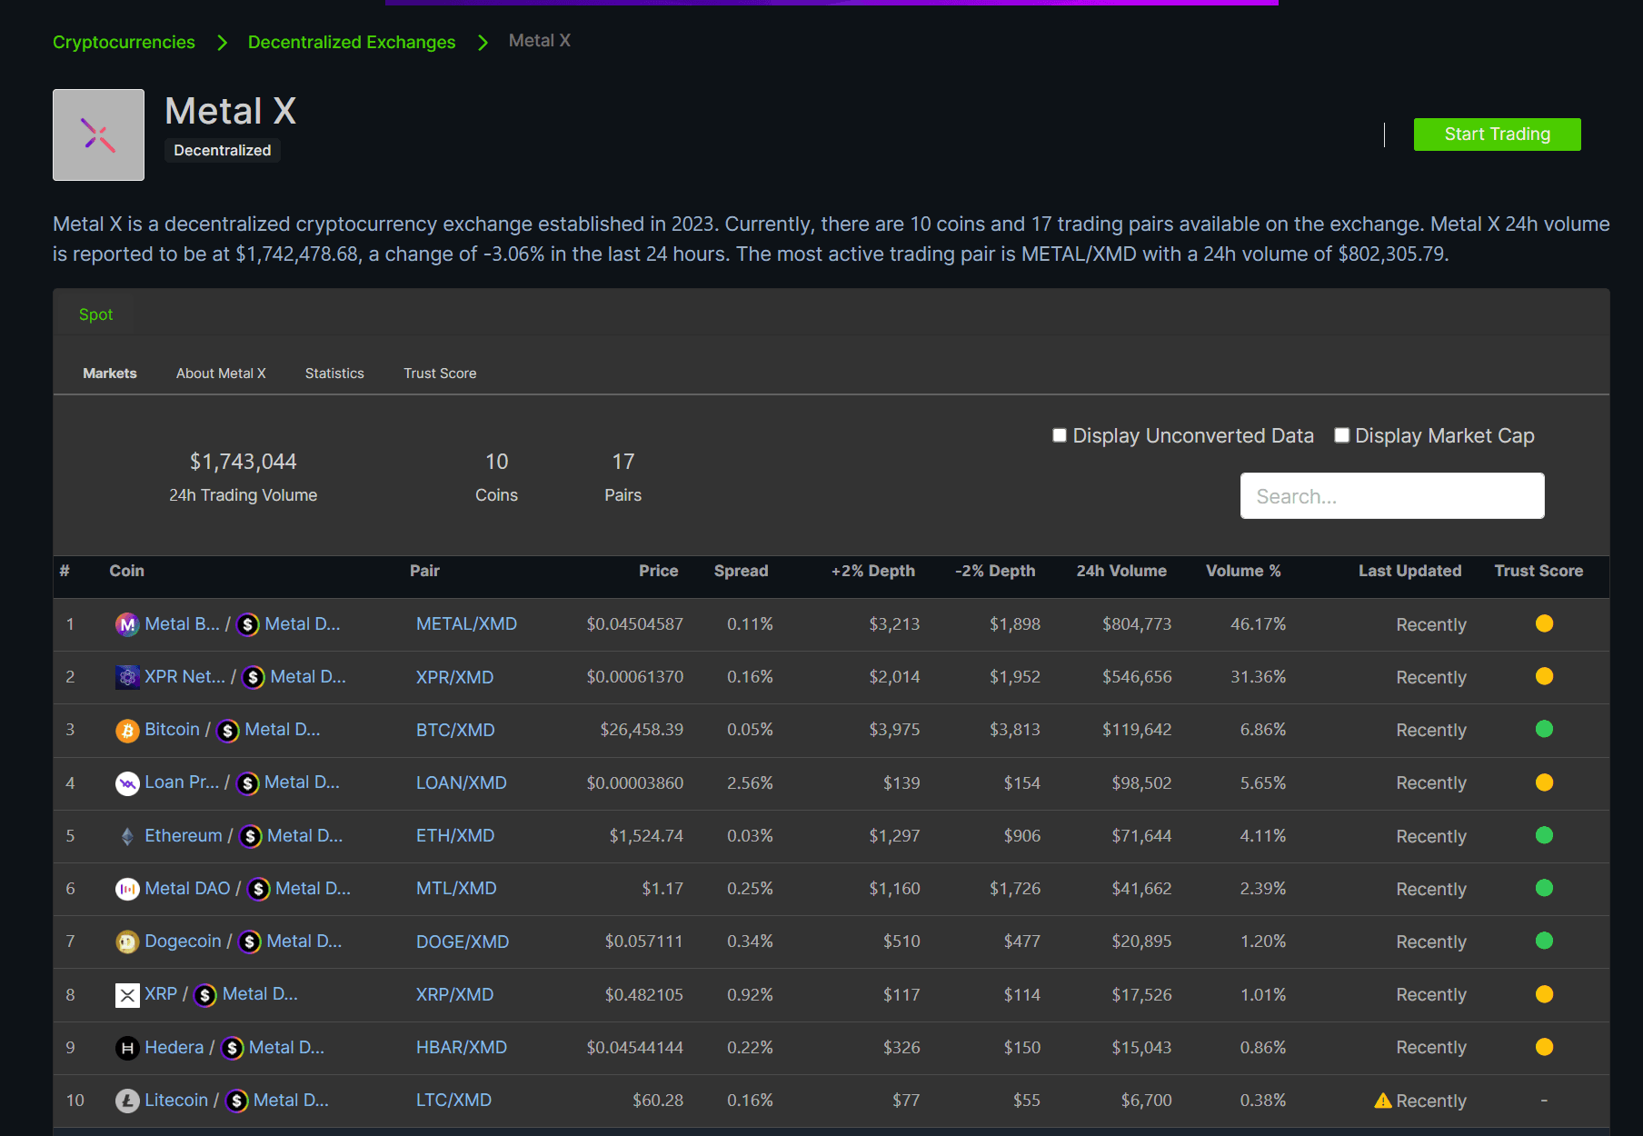Sort table by 24h Volume column
Screen dimensions: 1643x1136
1121,571
